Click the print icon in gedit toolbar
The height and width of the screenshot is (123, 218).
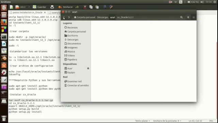[52, 7]
